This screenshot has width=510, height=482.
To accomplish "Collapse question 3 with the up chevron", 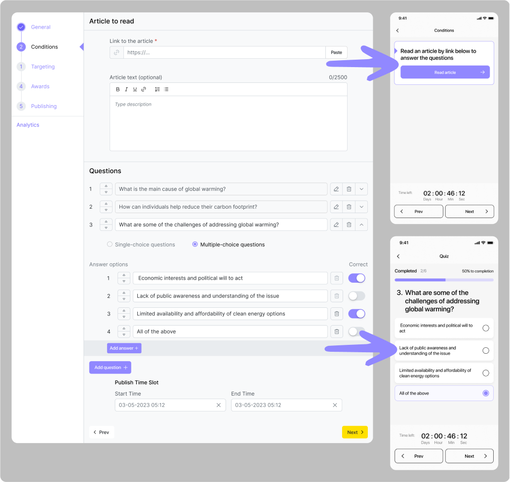I will pos(361,224).
